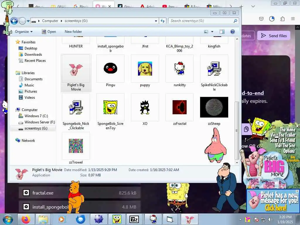Click New folder in Explorer toolbar
Image resolution: width=300 pixels, height=225 pixels.
(x=73, y=32)
